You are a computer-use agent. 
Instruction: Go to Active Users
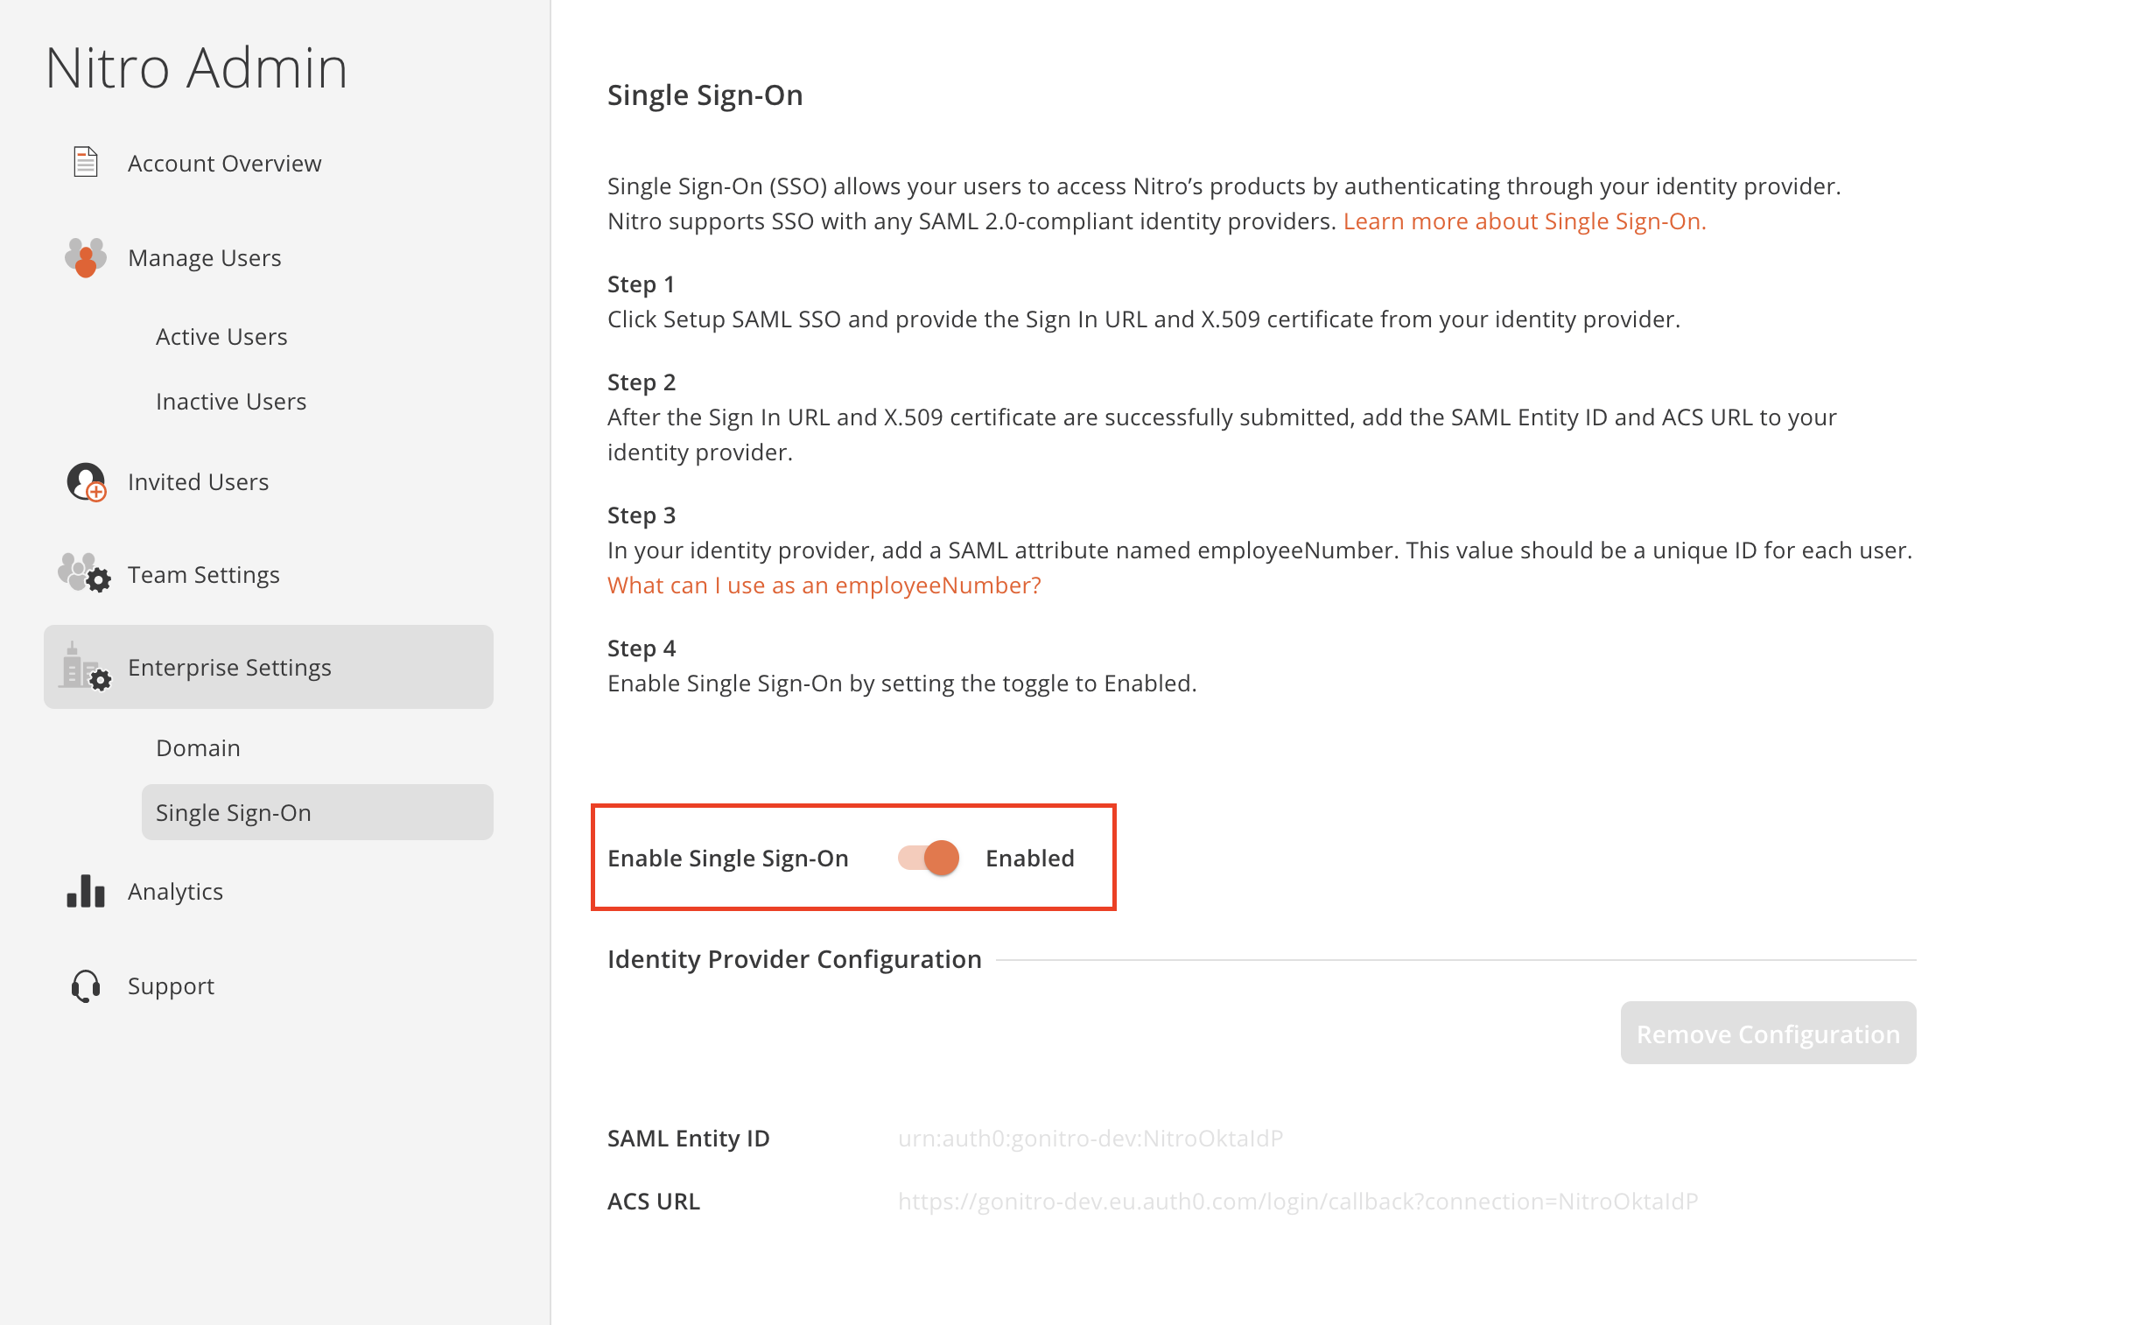coord(221,337)
